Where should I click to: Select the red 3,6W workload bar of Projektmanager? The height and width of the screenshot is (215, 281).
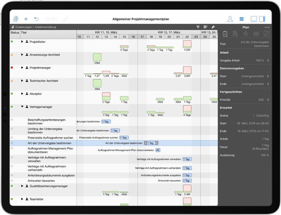pyautogui.click(x=187, y=70)
